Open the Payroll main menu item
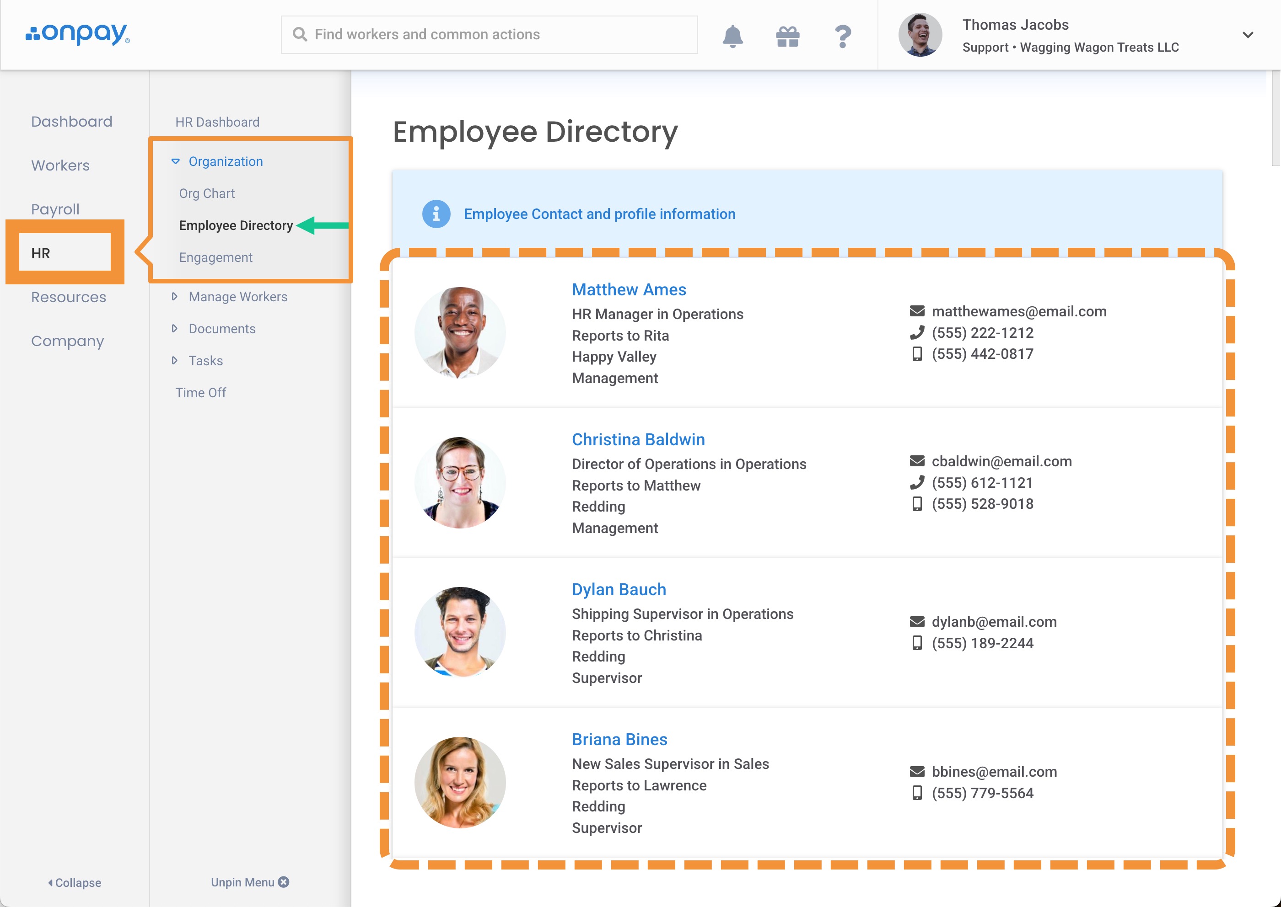The width and height of the screenshot is (1281, 907). click(55, 209)
